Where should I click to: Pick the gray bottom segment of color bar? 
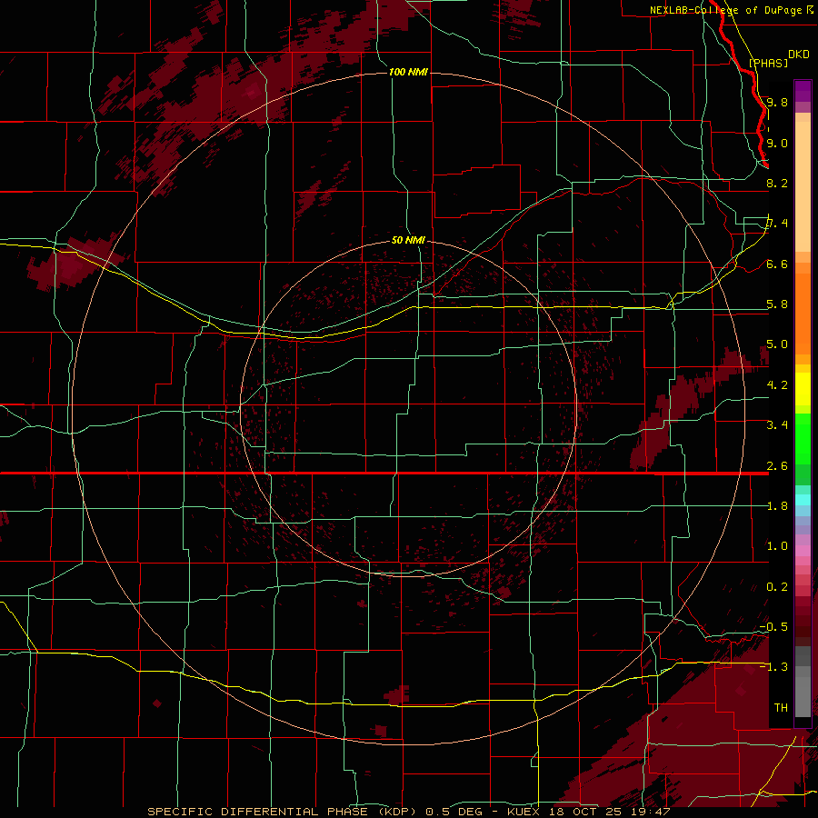(803, 696)
